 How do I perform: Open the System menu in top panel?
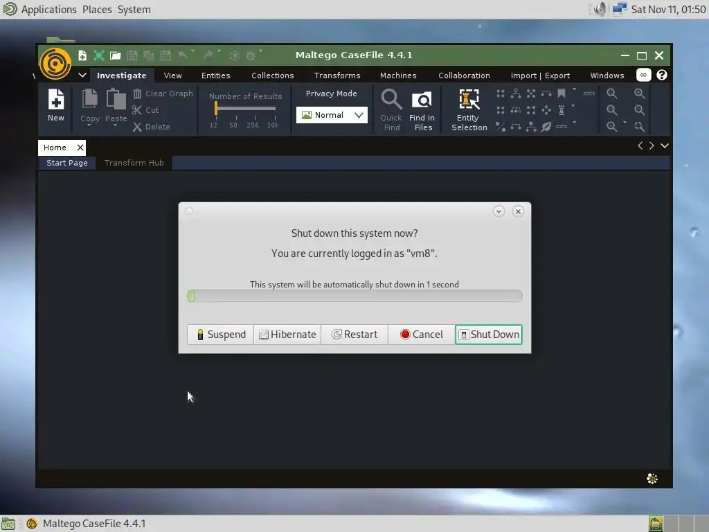pyautogui.click(x=134, y=10)
